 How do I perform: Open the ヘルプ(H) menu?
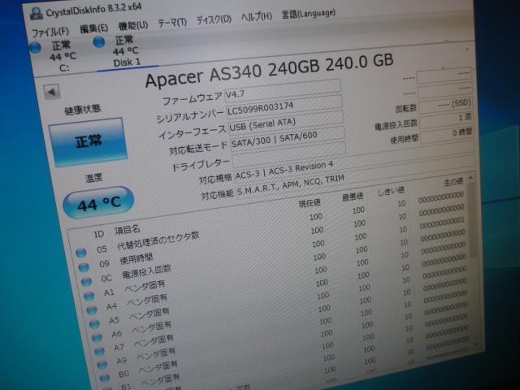[x=257, y=17]
